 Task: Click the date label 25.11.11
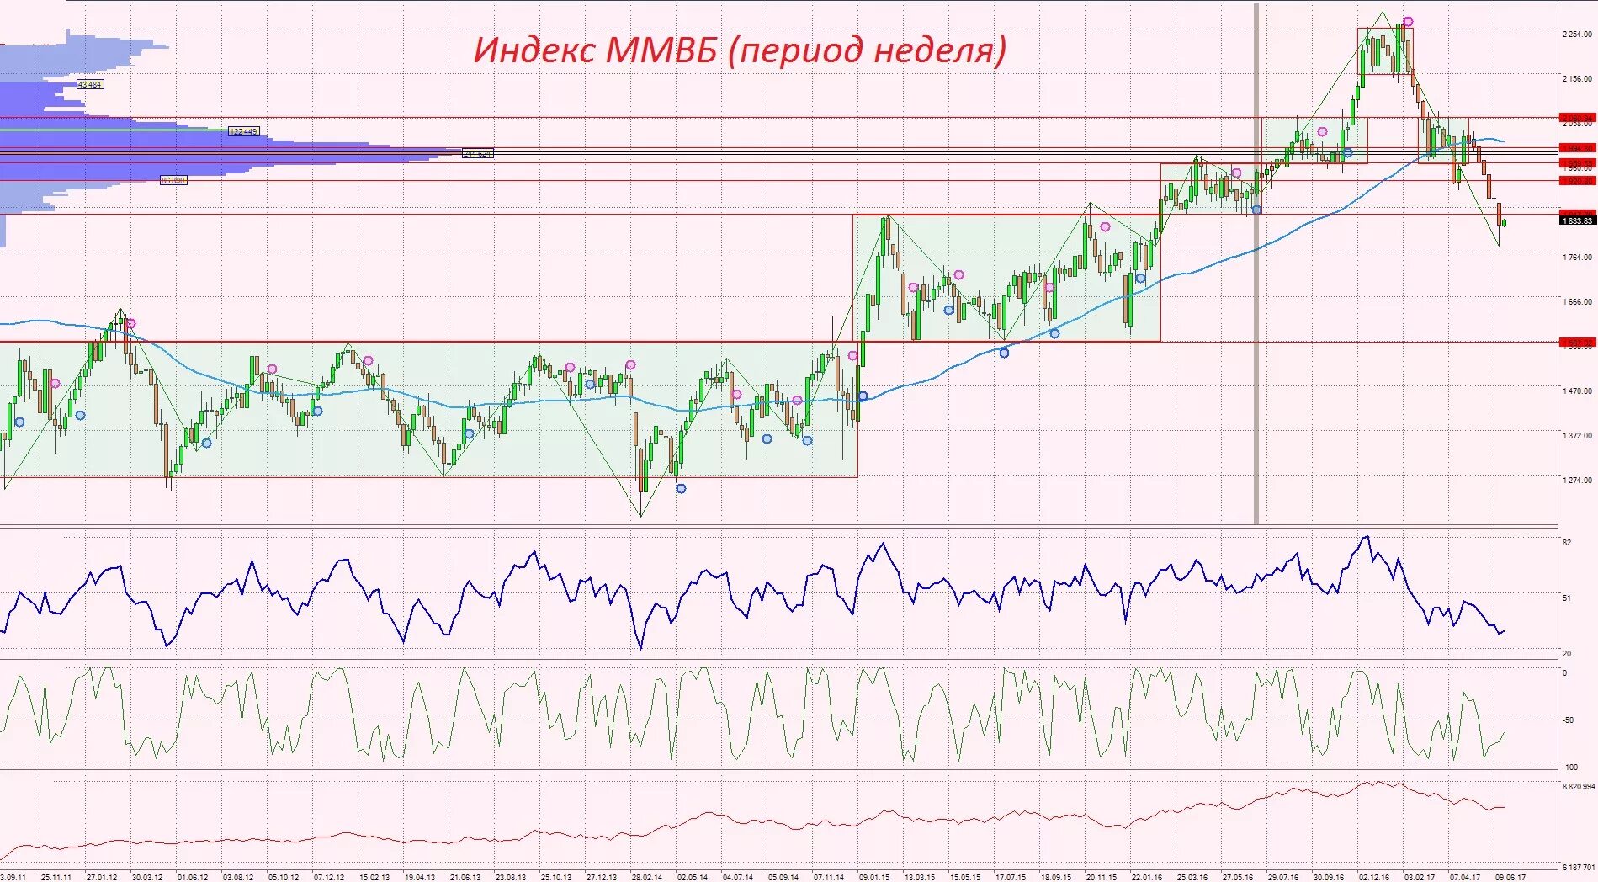(56, 877)
